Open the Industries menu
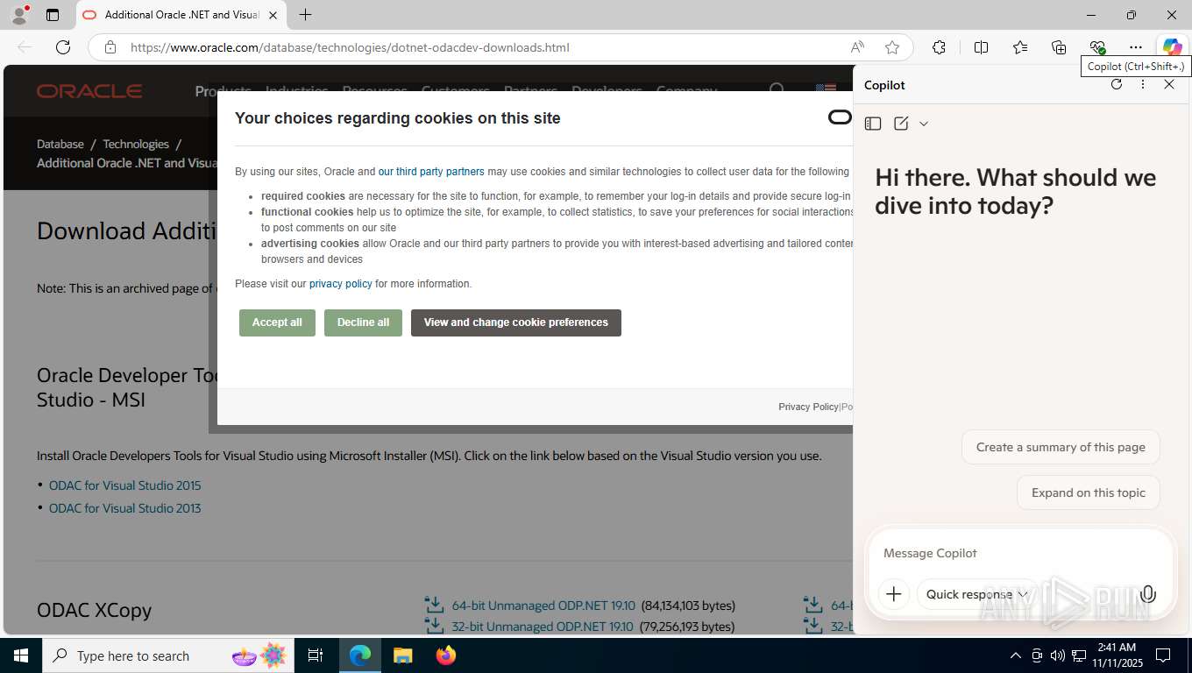Image resolution: width=1192 pixels, height=673 pixels. [296, 91]
